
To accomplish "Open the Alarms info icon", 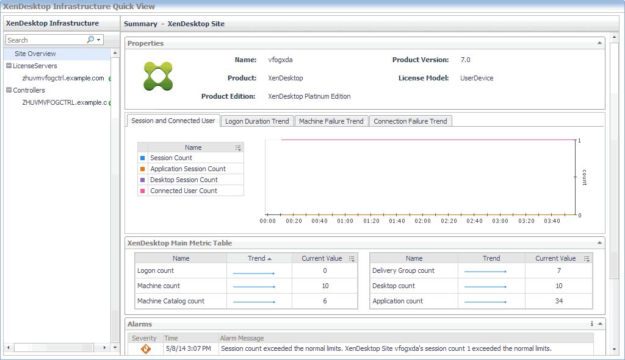I will point(592,324).
